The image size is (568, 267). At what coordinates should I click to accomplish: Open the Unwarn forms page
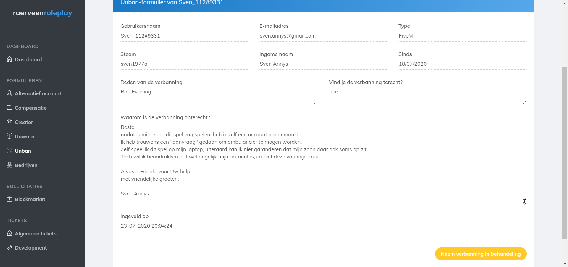pos(25,137)
